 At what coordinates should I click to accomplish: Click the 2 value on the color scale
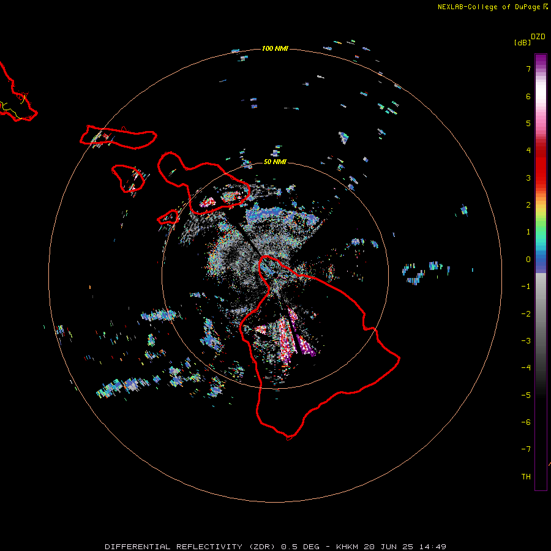(528, 205)
